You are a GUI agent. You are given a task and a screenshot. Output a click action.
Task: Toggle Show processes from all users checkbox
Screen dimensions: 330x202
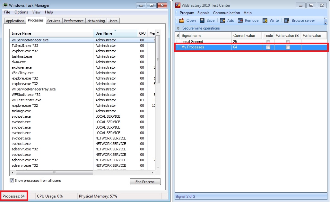(12, 181)
